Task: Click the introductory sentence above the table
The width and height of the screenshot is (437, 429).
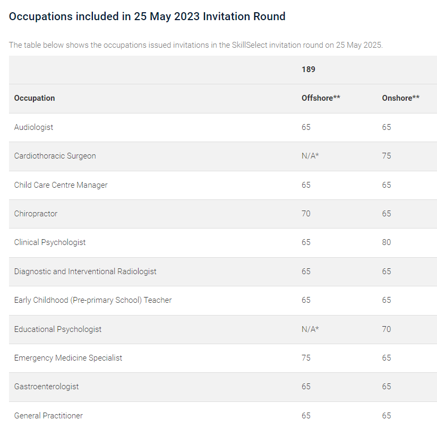Action: [195, 45]
